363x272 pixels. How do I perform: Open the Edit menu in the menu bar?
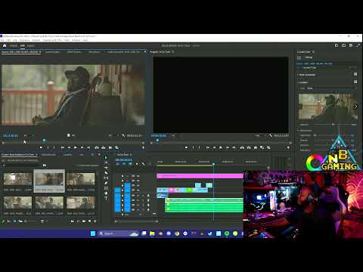[8, 40]
